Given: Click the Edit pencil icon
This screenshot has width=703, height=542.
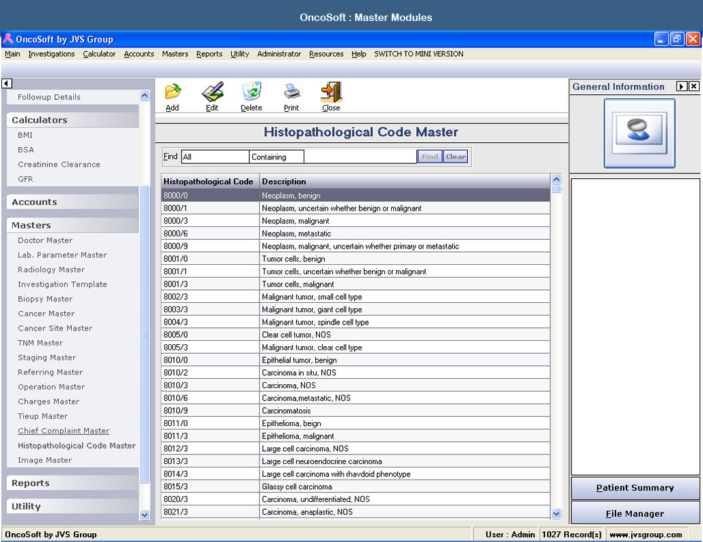Looking at the screenshot, I should pyautogui.click(x=212, y=91).
